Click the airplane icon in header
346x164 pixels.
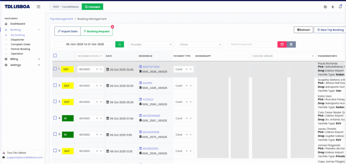point(332,7)
